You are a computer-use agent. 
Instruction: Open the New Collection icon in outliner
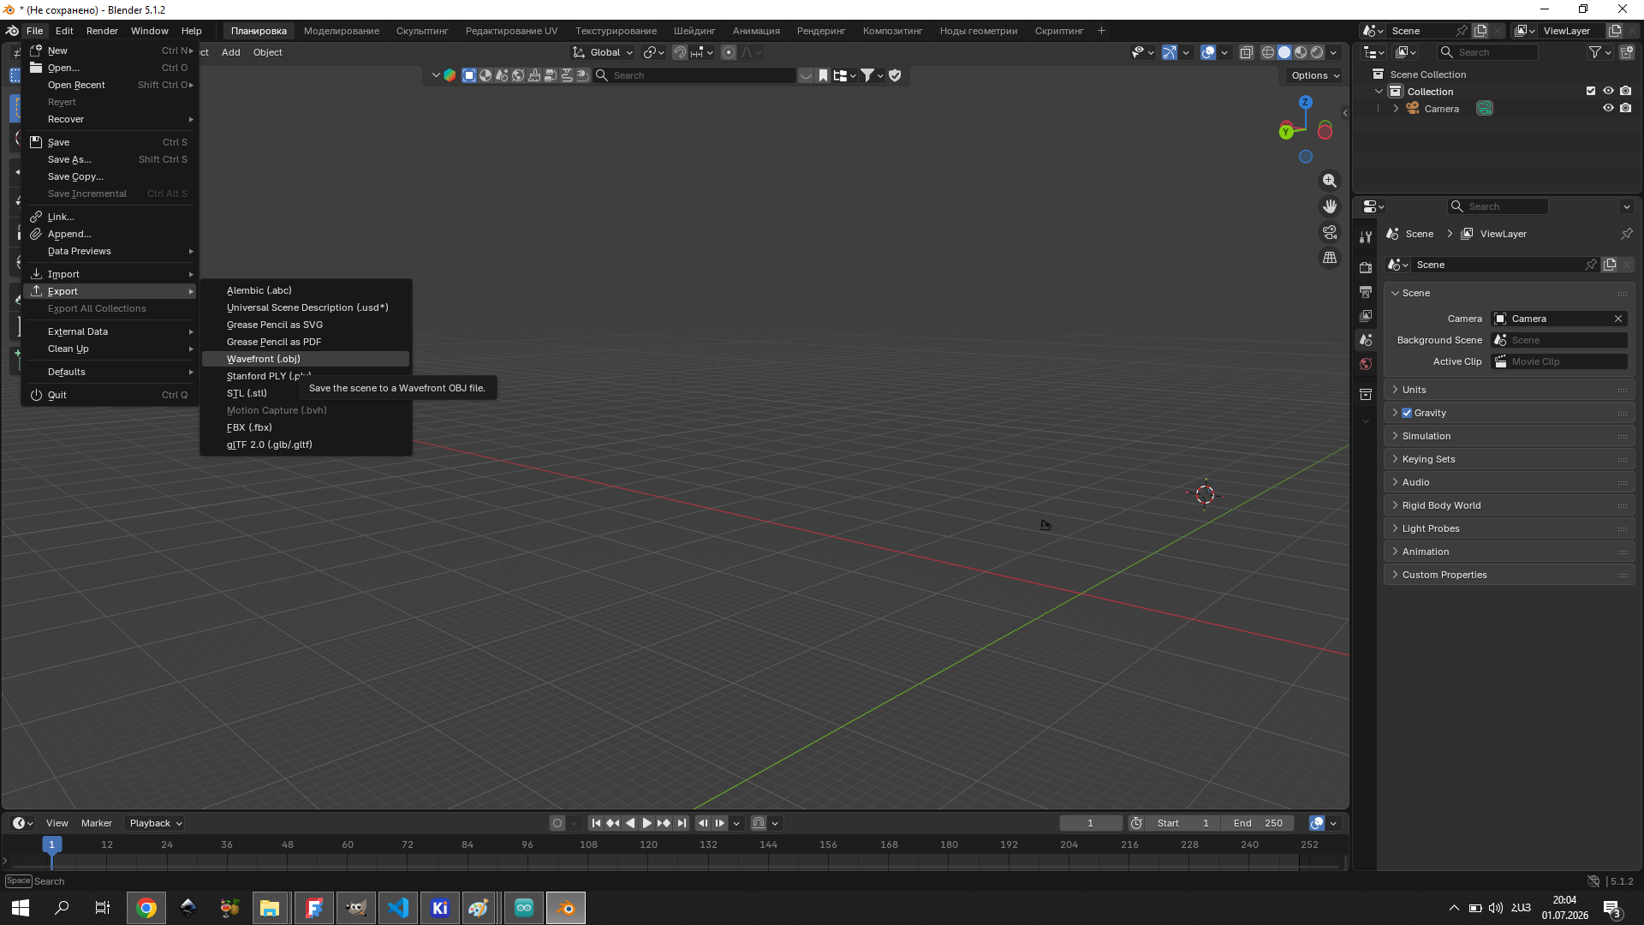coord(1626,52)
